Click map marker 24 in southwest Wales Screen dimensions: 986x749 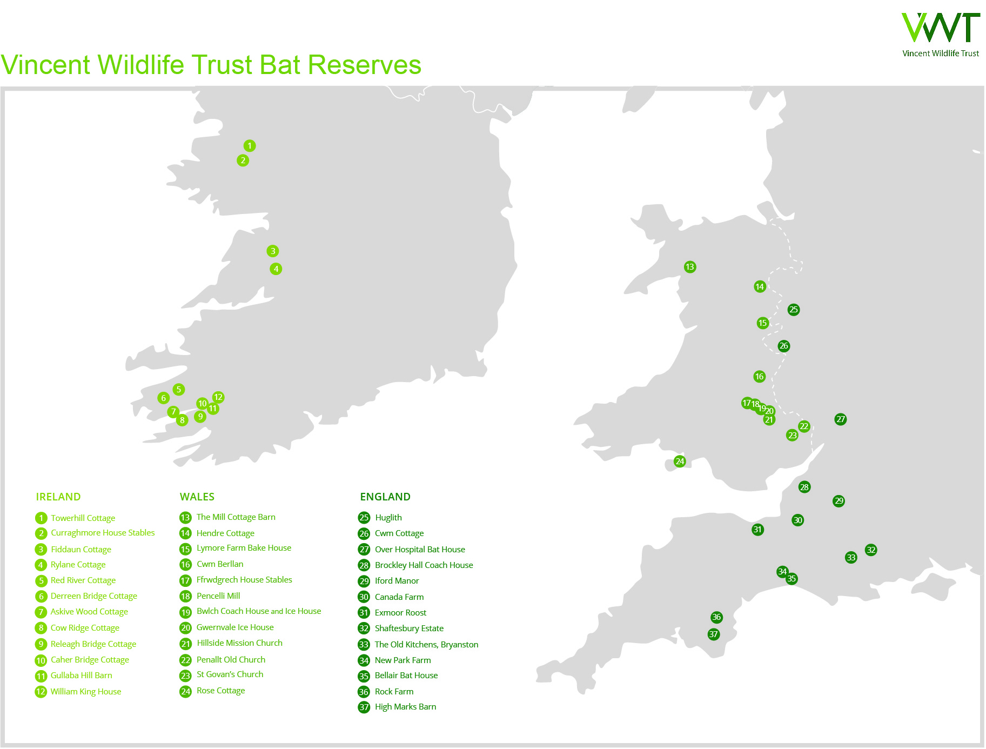[680, 462]
